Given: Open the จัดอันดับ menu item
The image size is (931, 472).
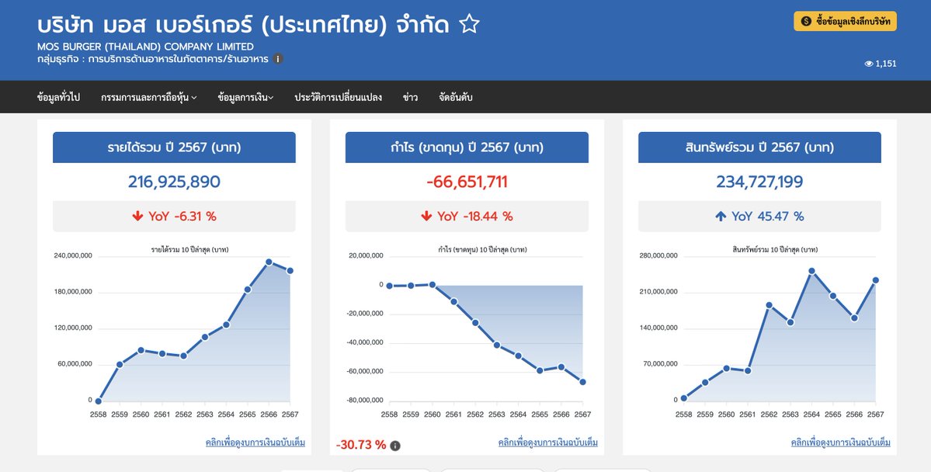Looking at the screenshot, I should click(456, 97).
